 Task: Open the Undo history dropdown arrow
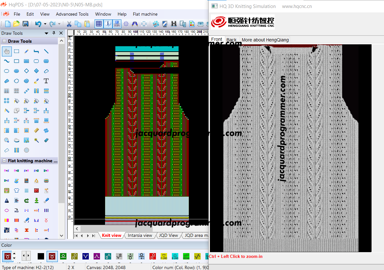pyautogui.click(x=45, y=24)
